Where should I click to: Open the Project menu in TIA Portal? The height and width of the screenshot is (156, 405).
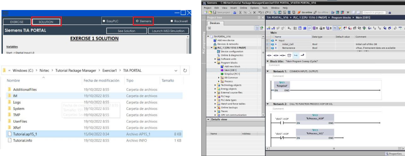click(x=208, y=8)
